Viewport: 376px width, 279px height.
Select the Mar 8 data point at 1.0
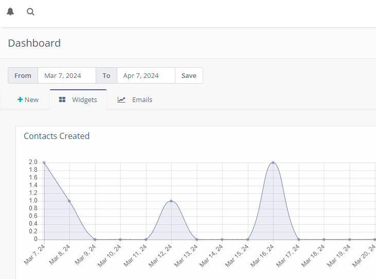69,201
